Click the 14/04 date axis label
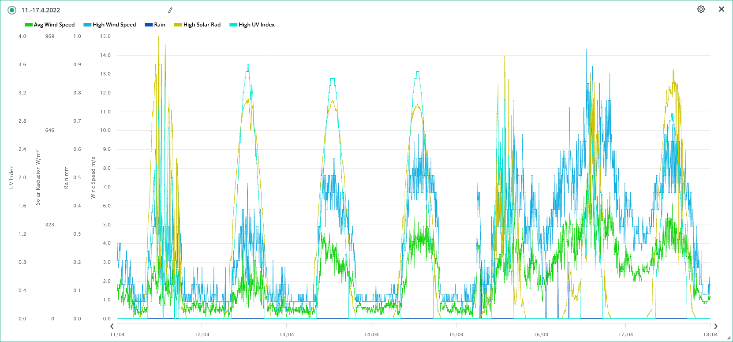733x342 pixels. click(x=371, y=334)
